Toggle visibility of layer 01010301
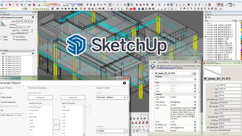This screenshot has width=242, height=136. (236, 25)
